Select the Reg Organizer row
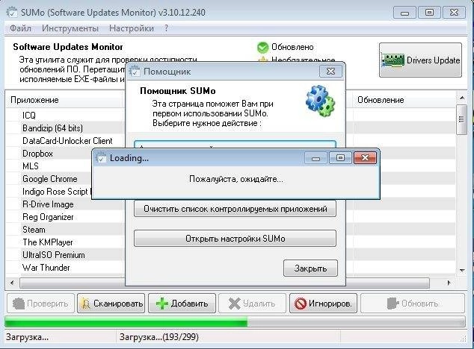 (65, 217)
